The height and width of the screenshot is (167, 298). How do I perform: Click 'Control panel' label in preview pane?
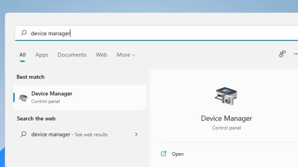[226, 128]
